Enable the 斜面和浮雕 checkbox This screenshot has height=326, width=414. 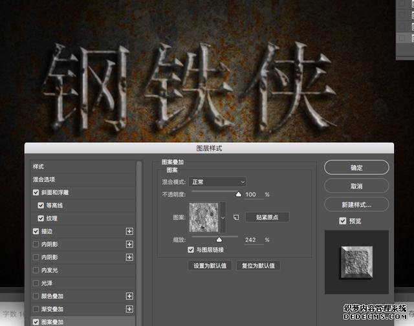coord(36,193)
